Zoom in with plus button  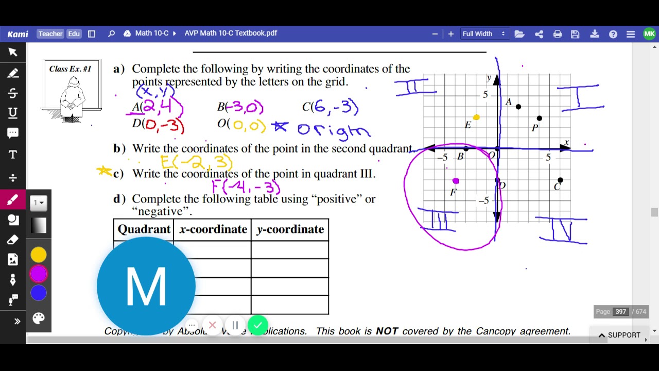pyautogui.click(x=451, y=34)
